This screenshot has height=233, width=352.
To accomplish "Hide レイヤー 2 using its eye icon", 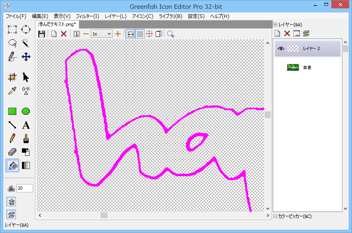I will 281,49.
